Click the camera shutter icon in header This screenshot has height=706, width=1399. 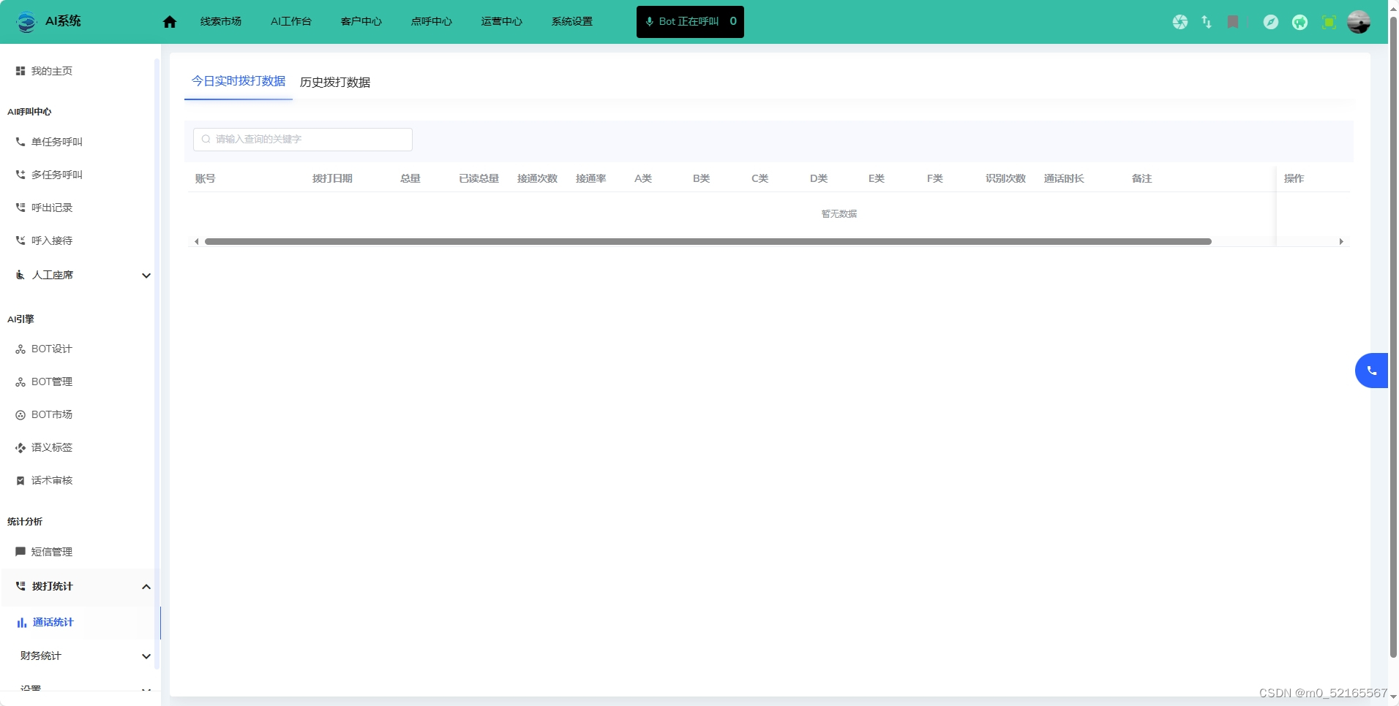coord(1180,22)
